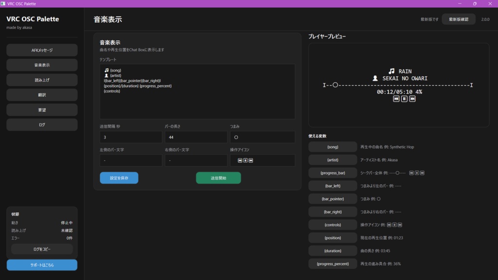Image resolution: width=498 pixels, height=280 pixels.
Task: Click the 送信開始 button
Action: [x=218, y=178]
